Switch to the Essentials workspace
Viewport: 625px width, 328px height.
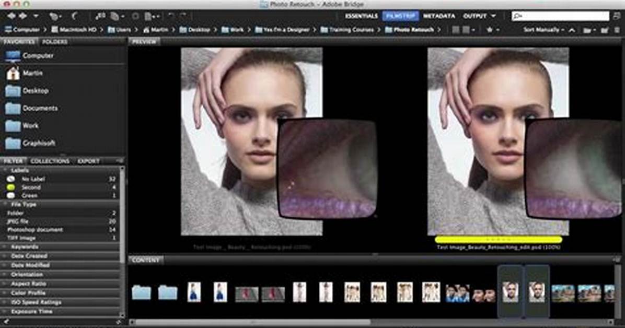(x=362, y=16)
